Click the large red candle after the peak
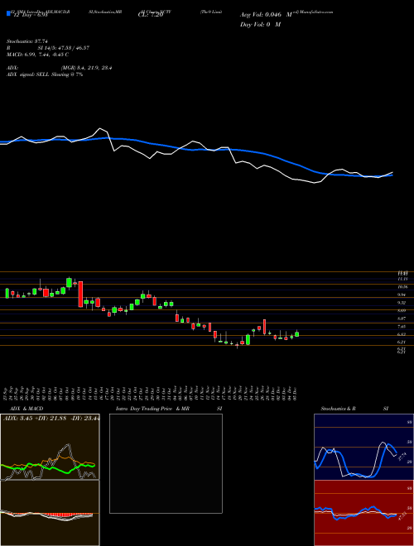The width and height of the screenshot is (414, 546). pos(80,295)
